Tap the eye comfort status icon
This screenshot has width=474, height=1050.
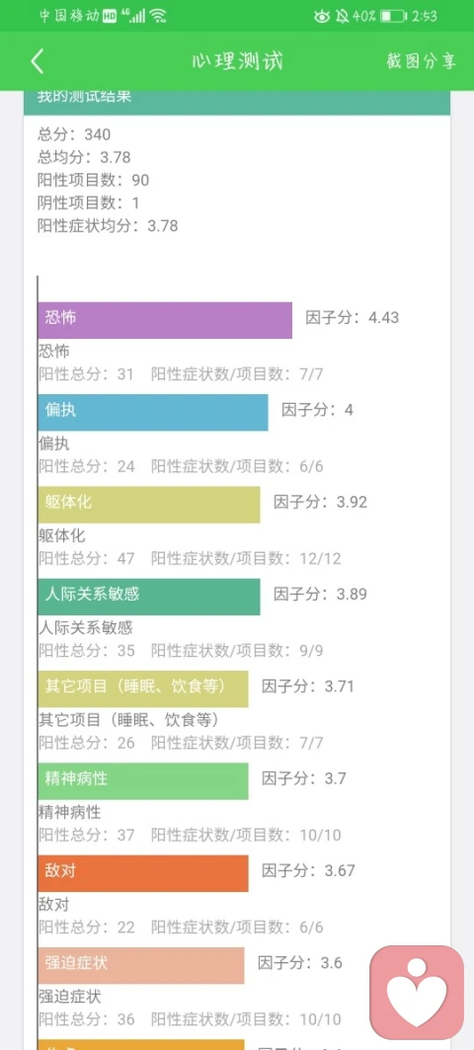click(x=322, y=16)
